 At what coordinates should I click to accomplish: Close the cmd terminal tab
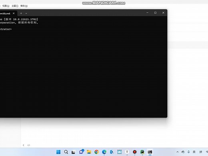click(14, 13)
